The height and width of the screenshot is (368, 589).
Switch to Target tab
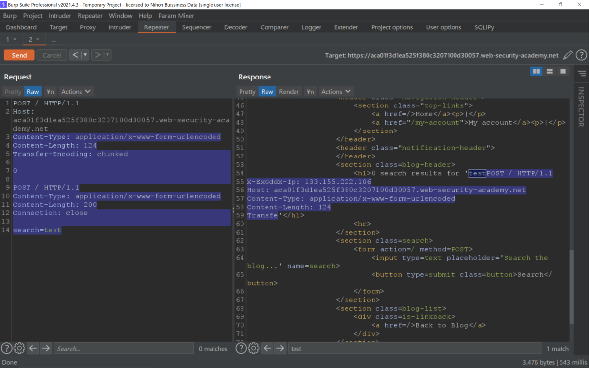58,27
